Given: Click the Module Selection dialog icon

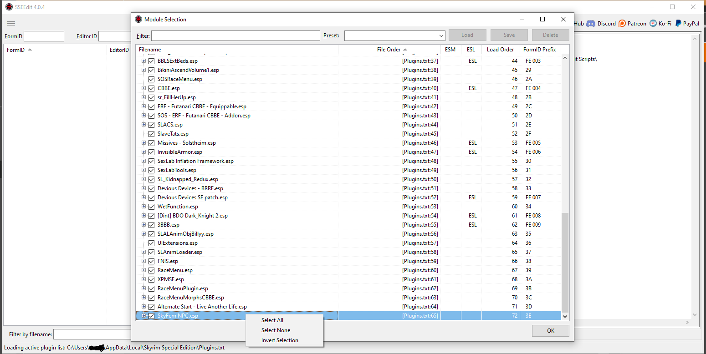Looking at the screenshot, I should 138,19.
